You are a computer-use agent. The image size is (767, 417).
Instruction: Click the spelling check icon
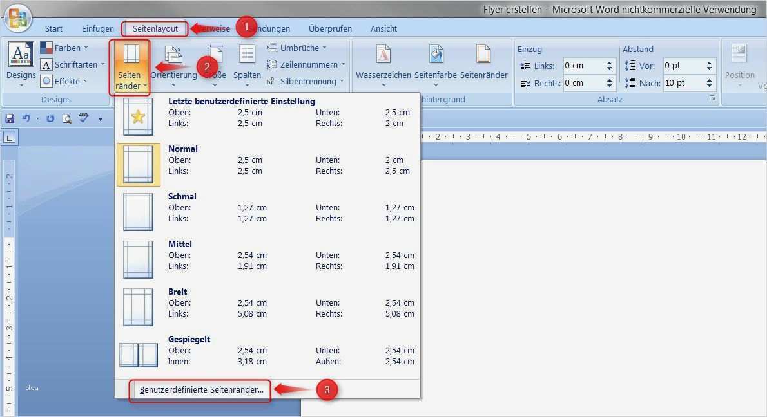tap(84, 118)
